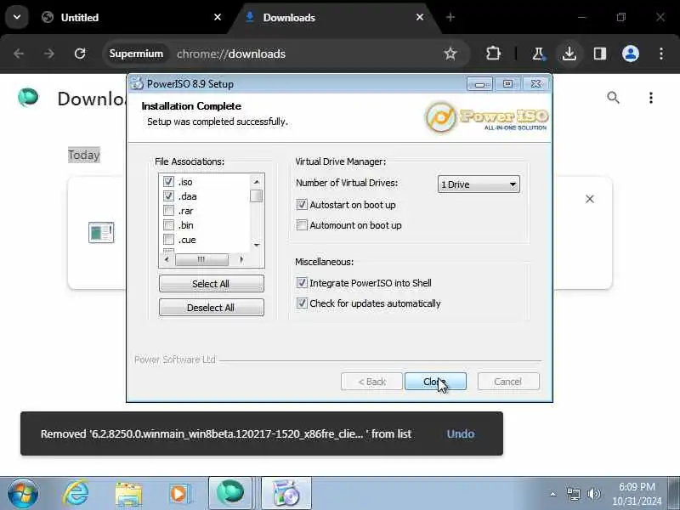Toggle the .daa file association checkbox
Viewport: 680px width, 510px height.
(168, 196)
